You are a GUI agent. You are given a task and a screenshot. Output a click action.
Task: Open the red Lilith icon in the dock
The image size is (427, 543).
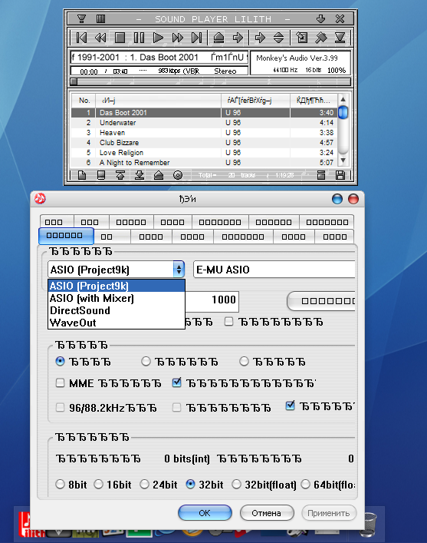click(31, 524)
